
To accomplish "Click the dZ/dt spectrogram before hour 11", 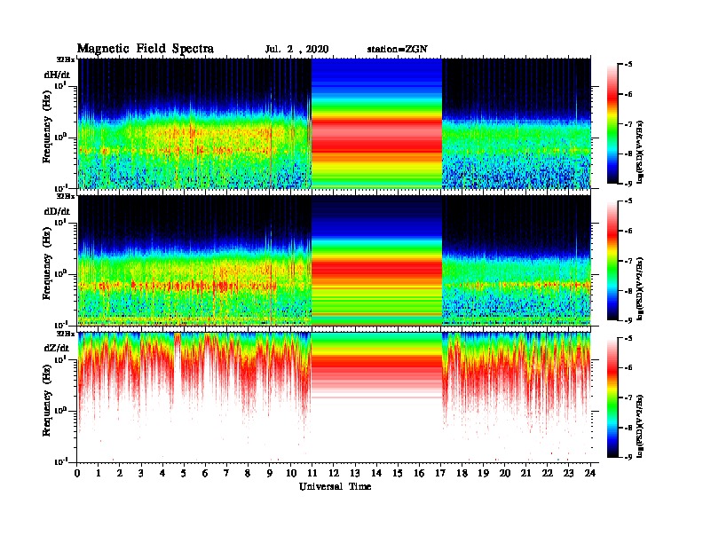I will 194,397.
